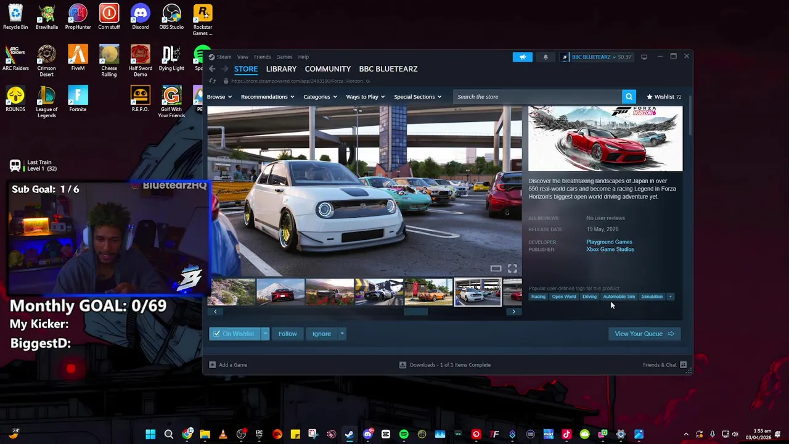Expand the Recommendations store menu
789x444 pixels.
[268, 97]
